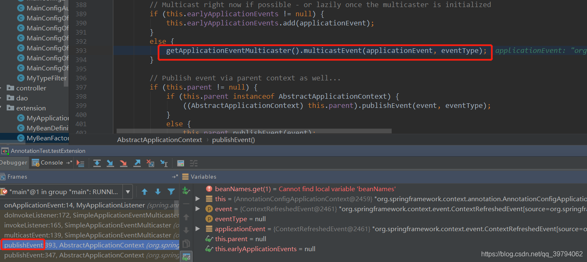
Task: Toggle Show Watches in Variables icon
Action: pyautogui.click(x=186, y=257)
